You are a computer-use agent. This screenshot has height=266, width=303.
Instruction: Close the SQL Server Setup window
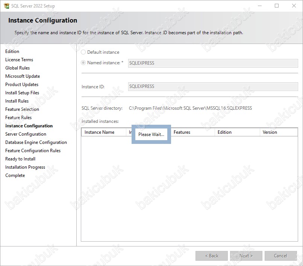pyautogui.click(x=294, y=6)
